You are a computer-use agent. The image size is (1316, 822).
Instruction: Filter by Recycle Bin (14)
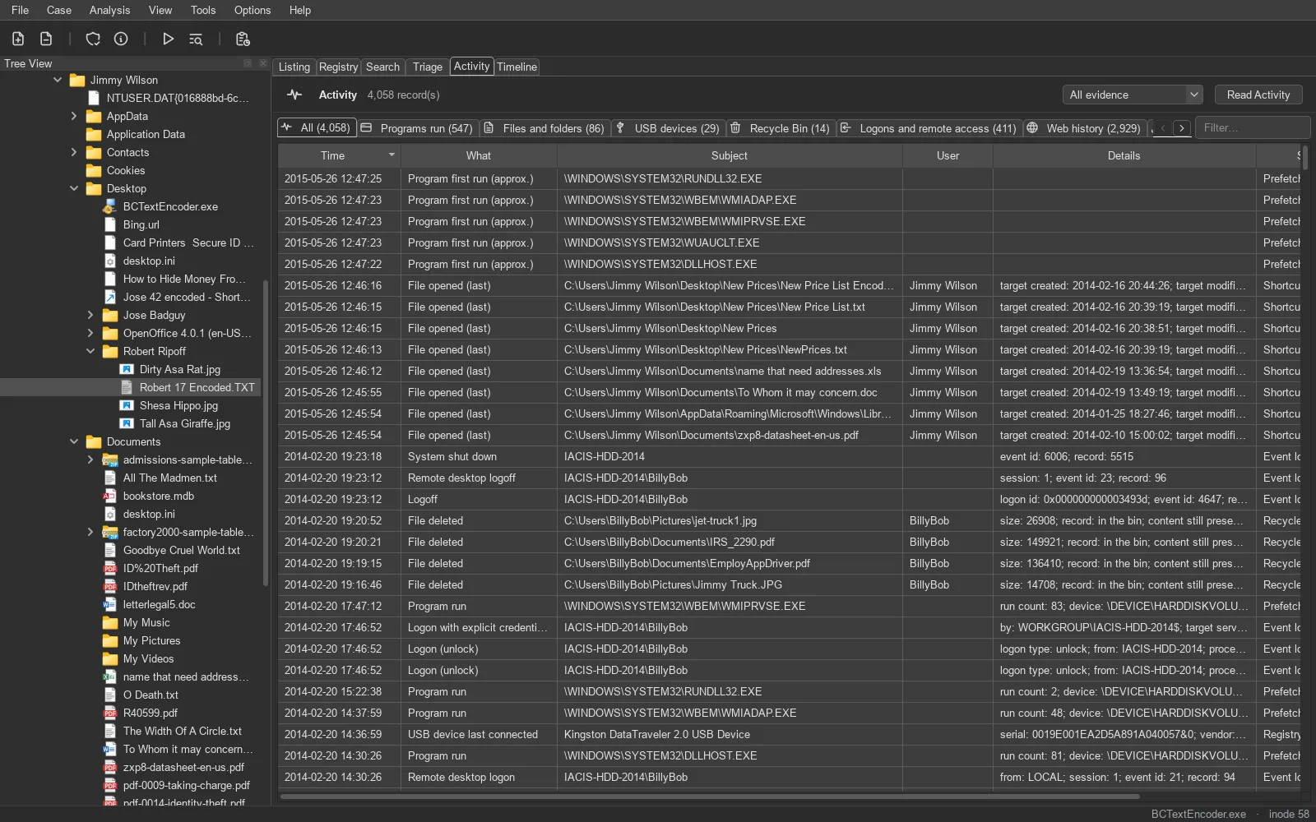[x=781, y=128]
